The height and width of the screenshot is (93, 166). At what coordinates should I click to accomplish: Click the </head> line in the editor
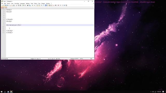[9, 19]
